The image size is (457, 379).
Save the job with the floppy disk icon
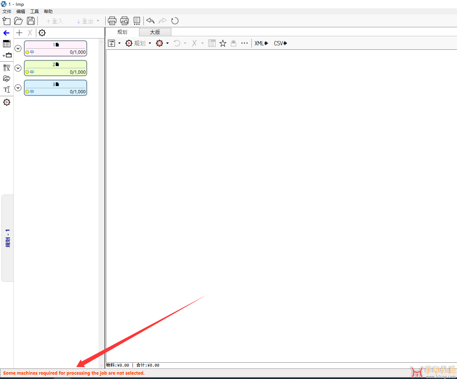[31, 21]
